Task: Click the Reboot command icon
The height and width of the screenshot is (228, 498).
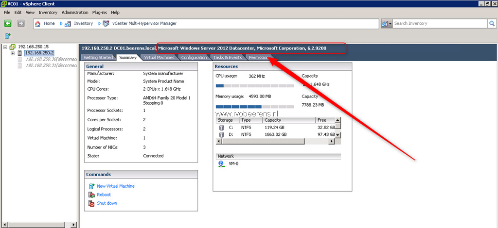Action: 92,195
